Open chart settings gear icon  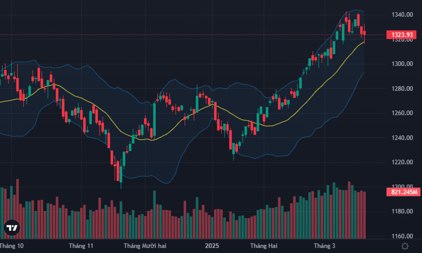tap(405, 246)
